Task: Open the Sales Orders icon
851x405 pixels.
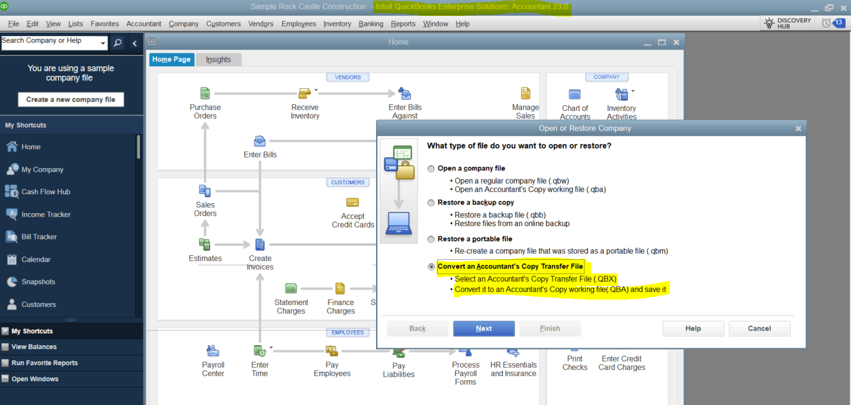Action: 205,191
